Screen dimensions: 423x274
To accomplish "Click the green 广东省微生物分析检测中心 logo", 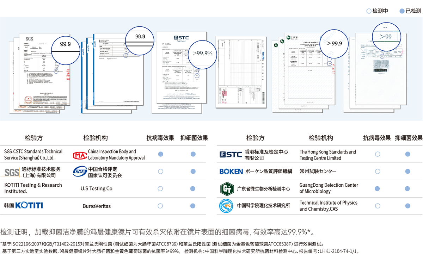I will click(x=227, y=189).
